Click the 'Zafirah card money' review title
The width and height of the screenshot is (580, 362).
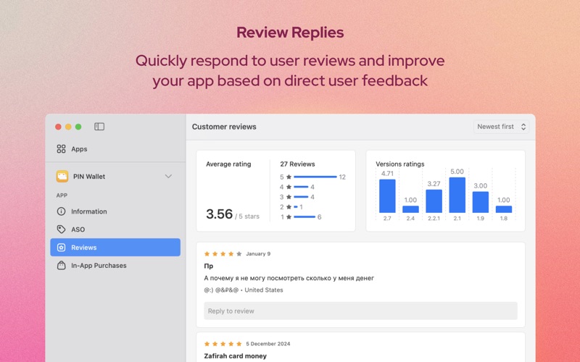(x=235, y=356)
